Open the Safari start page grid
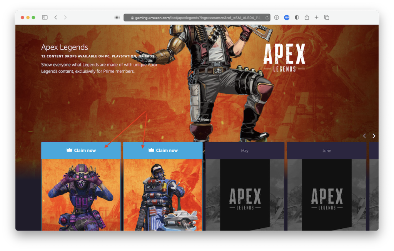 (117, 17)
